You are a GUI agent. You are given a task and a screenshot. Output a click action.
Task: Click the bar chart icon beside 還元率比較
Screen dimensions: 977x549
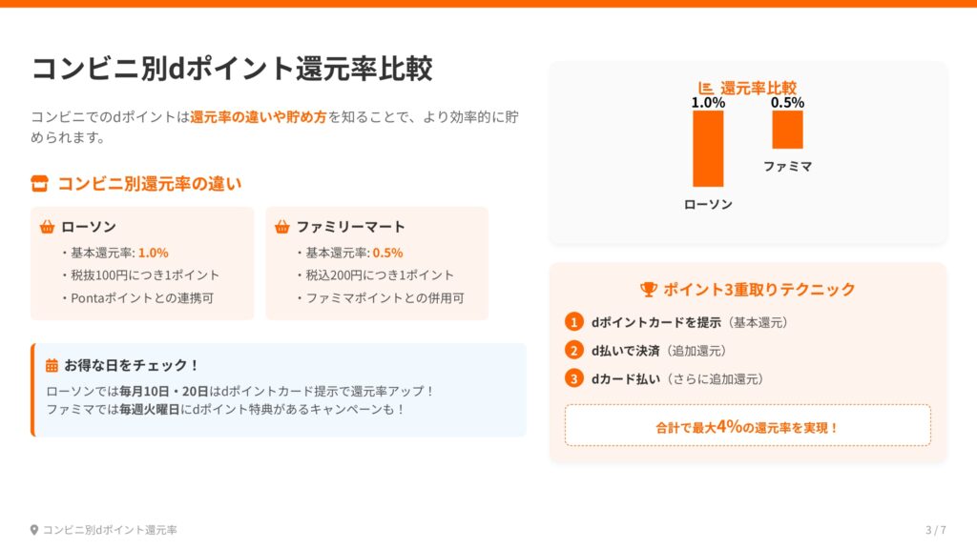[x=706, y=88]
